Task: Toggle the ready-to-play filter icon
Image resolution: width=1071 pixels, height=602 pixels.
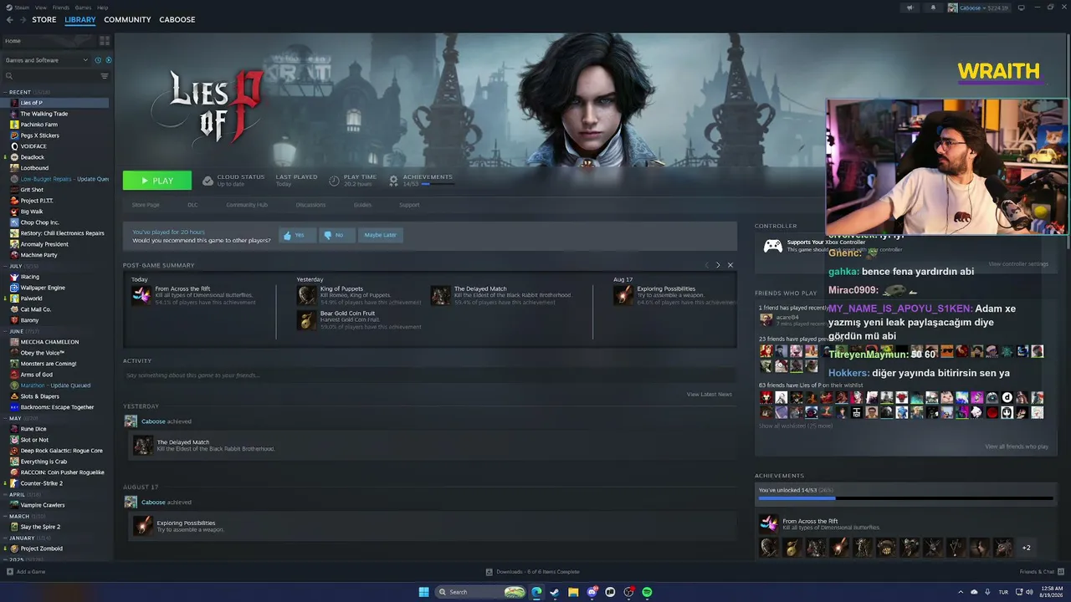Action: [109, 60]
